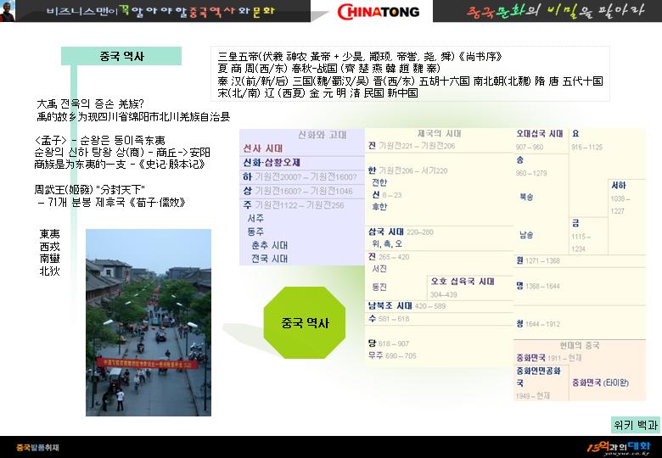The width and height of the screenshot is (662, 458).
Task: Select 남송 in the timeline table
Action: pos(526,235)
